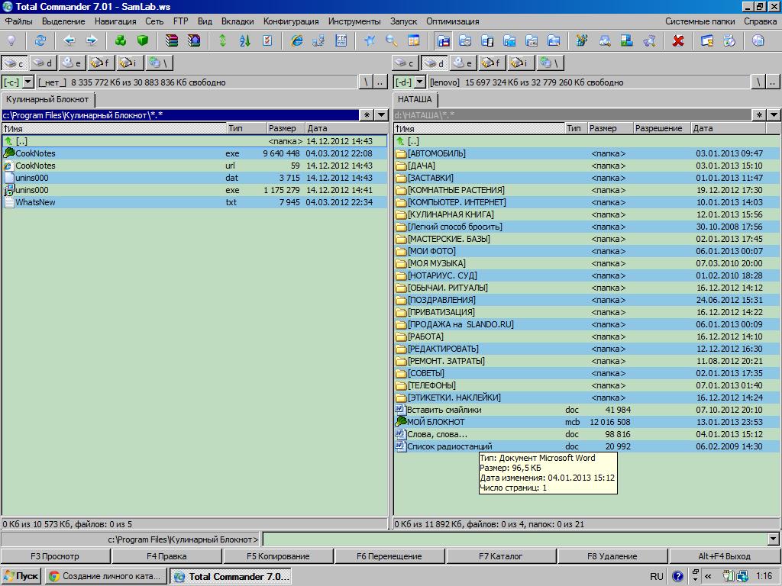The height and width of the screenshot is (586, 782).
Task: Open the Выделение menu
Action: (63, 21)
